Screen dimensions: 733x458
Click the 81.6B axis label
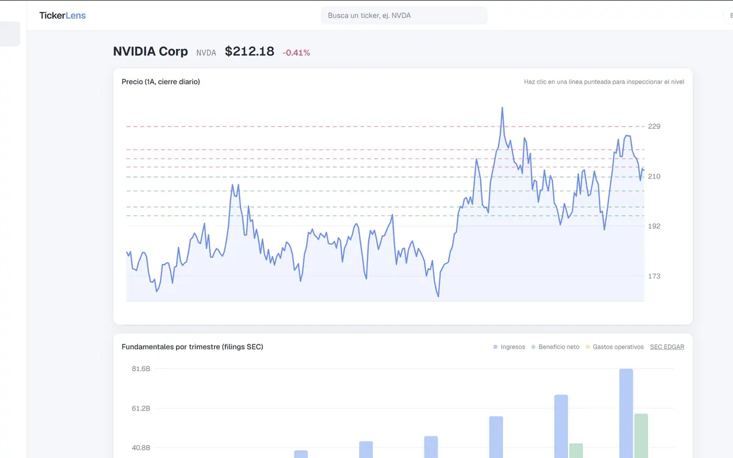point(141,369)
